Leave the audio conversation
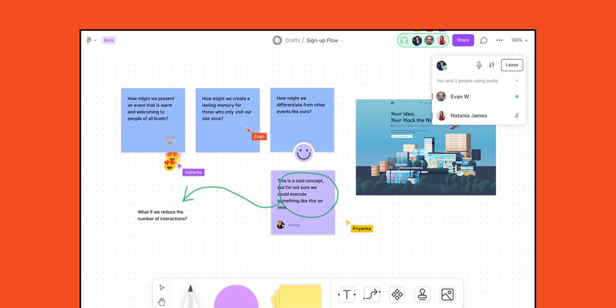 [x=512, y=65]
